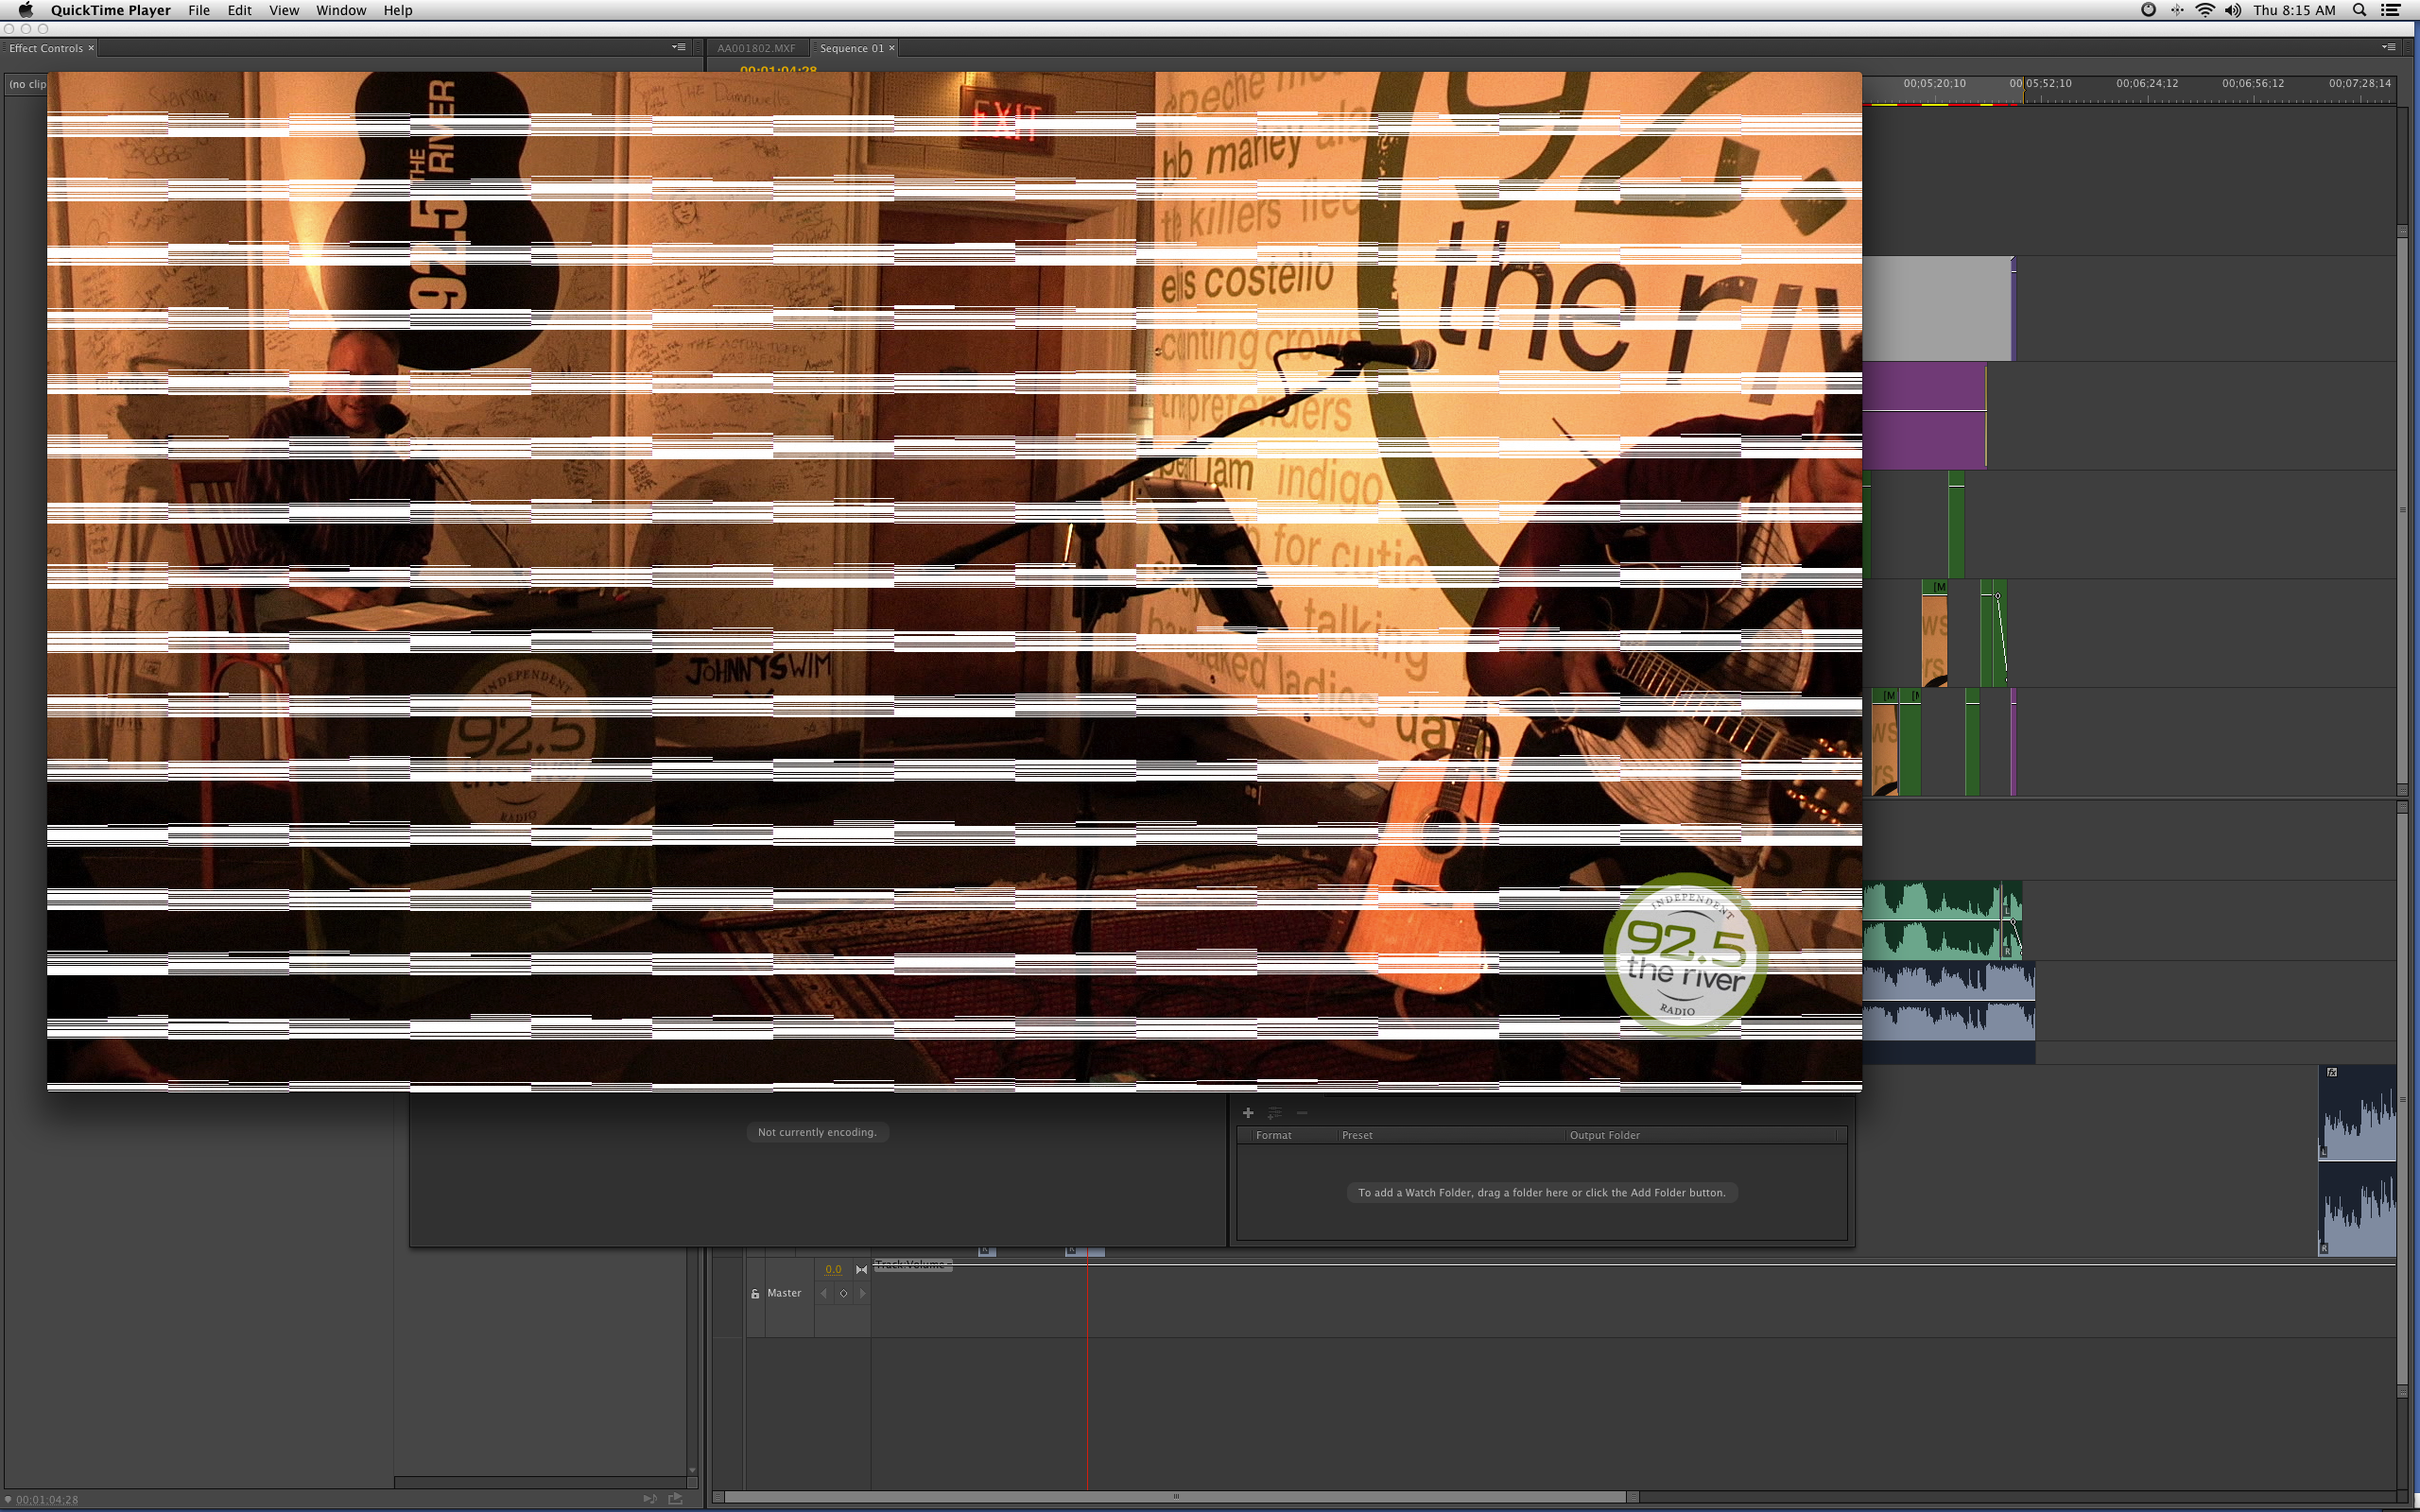Open the Effect Controls panel flyout menu
Screen dimensions: 2420x1512
click(x=679, y=47)
